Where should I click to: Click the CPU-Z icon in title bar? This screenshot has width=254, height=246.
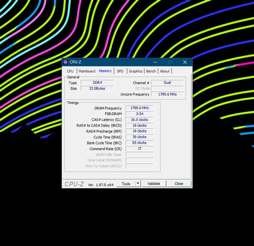pos(66,62)
